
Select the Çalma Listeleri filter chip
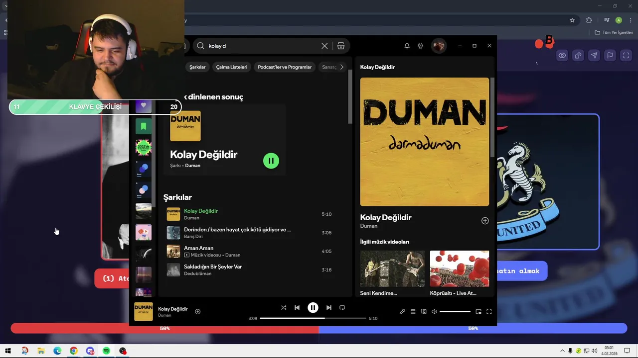click(x=232, y=67)
